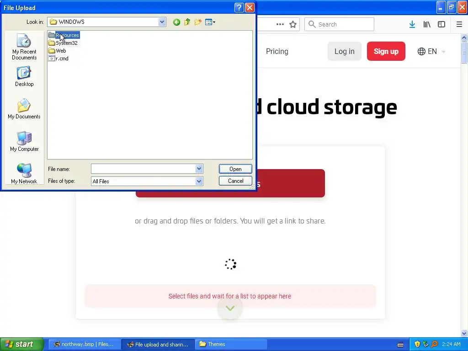Screen dimensions: 468x351
Task: Go up one folder level
Action: (187, 22)
